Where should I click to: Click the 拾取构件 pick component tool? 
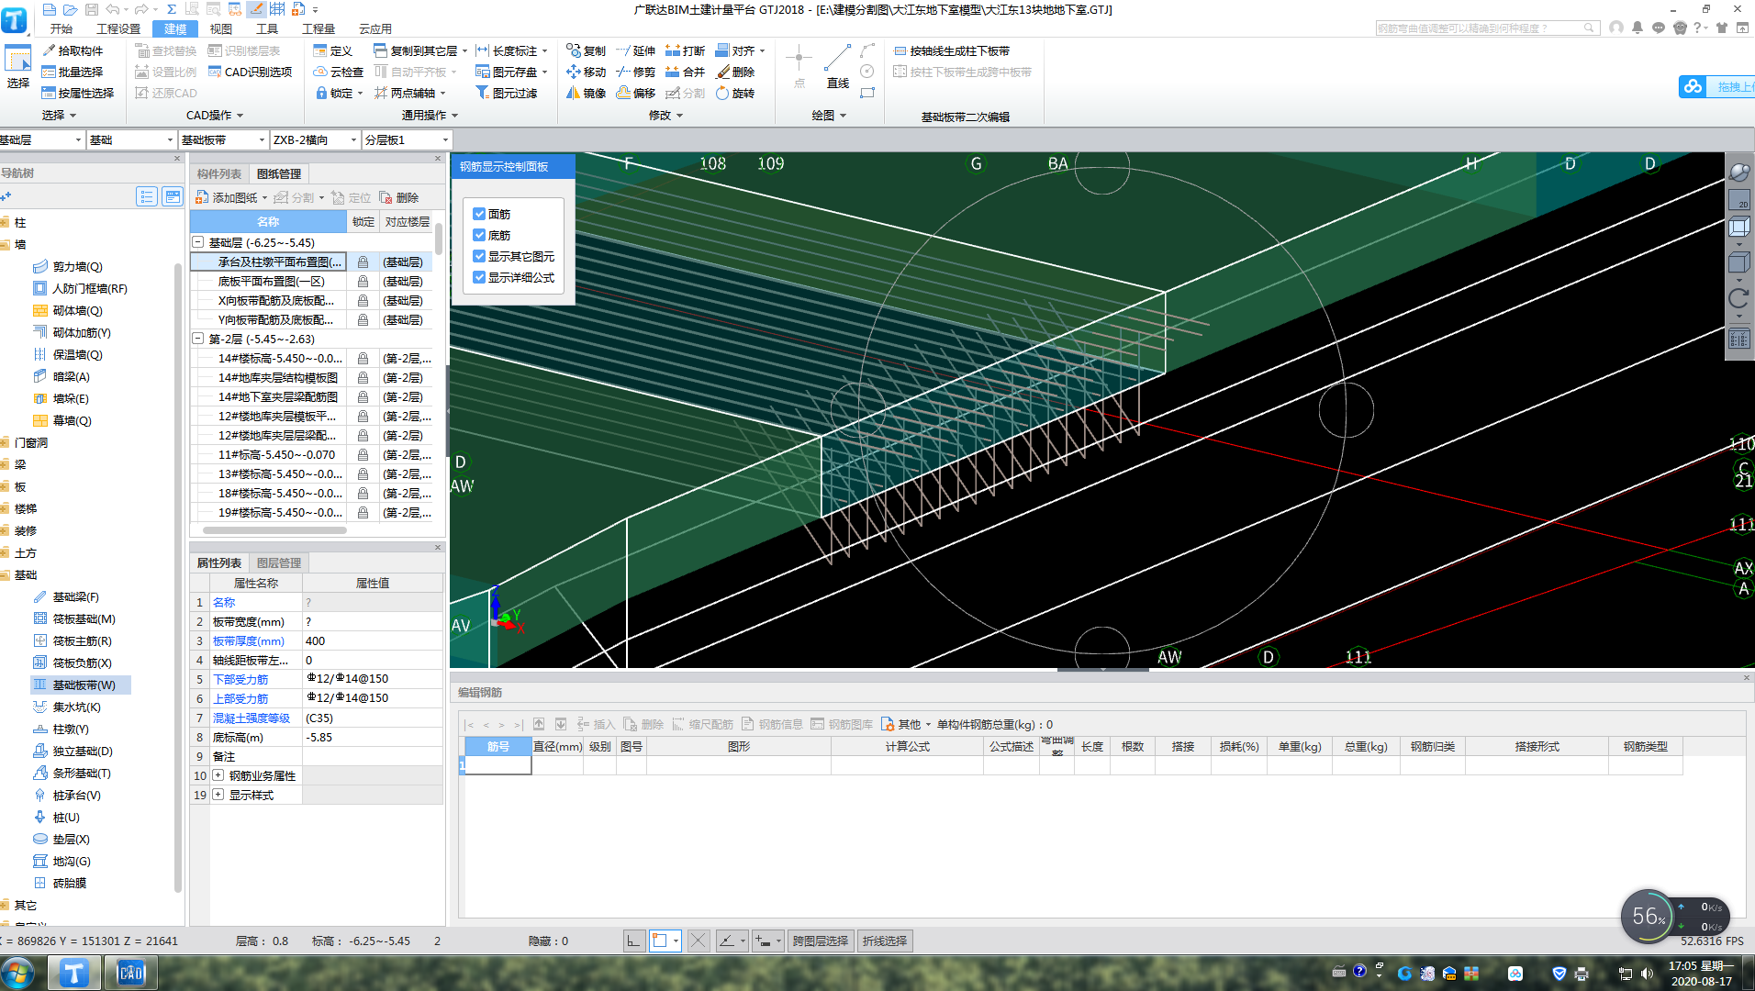(x=73, y=50)
